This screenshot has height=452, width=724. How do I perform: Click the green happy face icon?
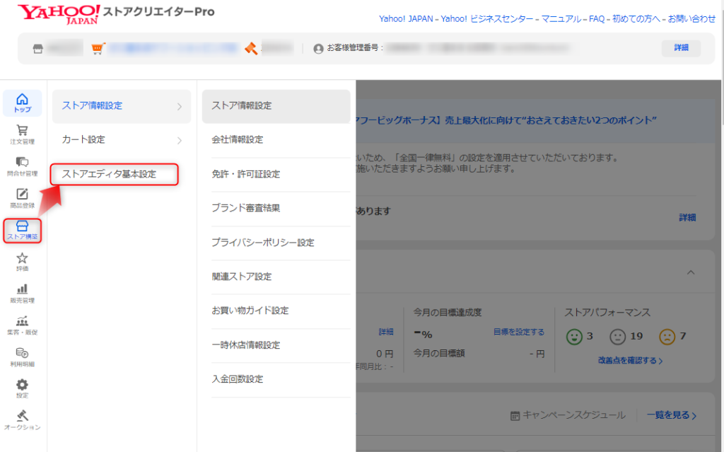click(574, 337)
